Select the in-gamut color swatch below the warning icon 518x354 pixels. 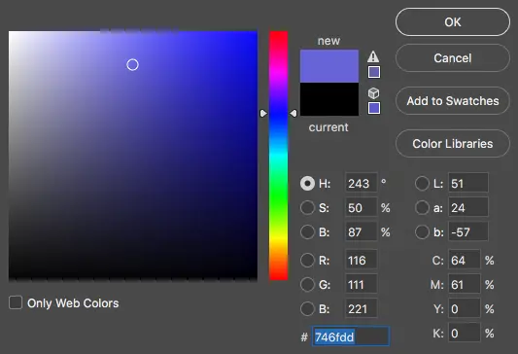(x=374, y=72)
